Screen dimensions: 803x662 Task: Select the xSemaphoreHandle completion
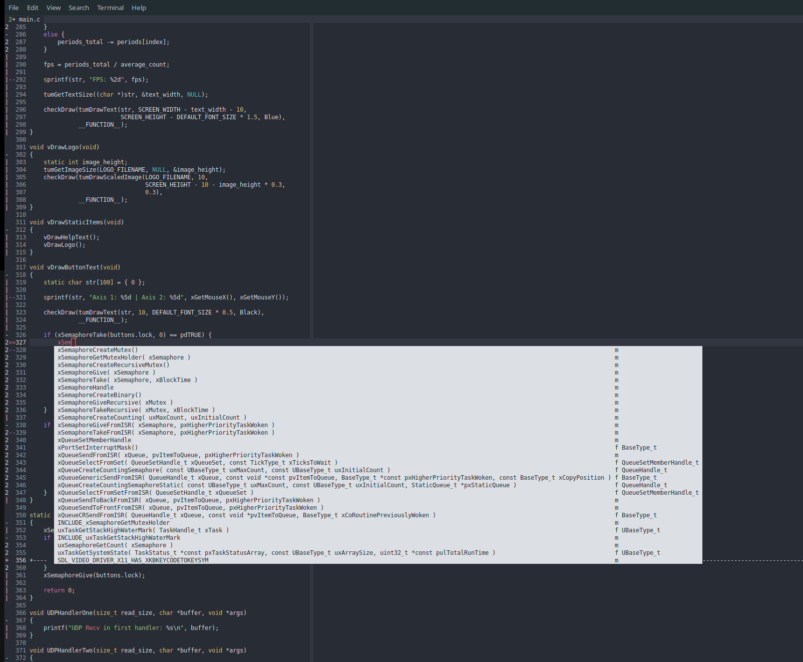pos(378,388)
